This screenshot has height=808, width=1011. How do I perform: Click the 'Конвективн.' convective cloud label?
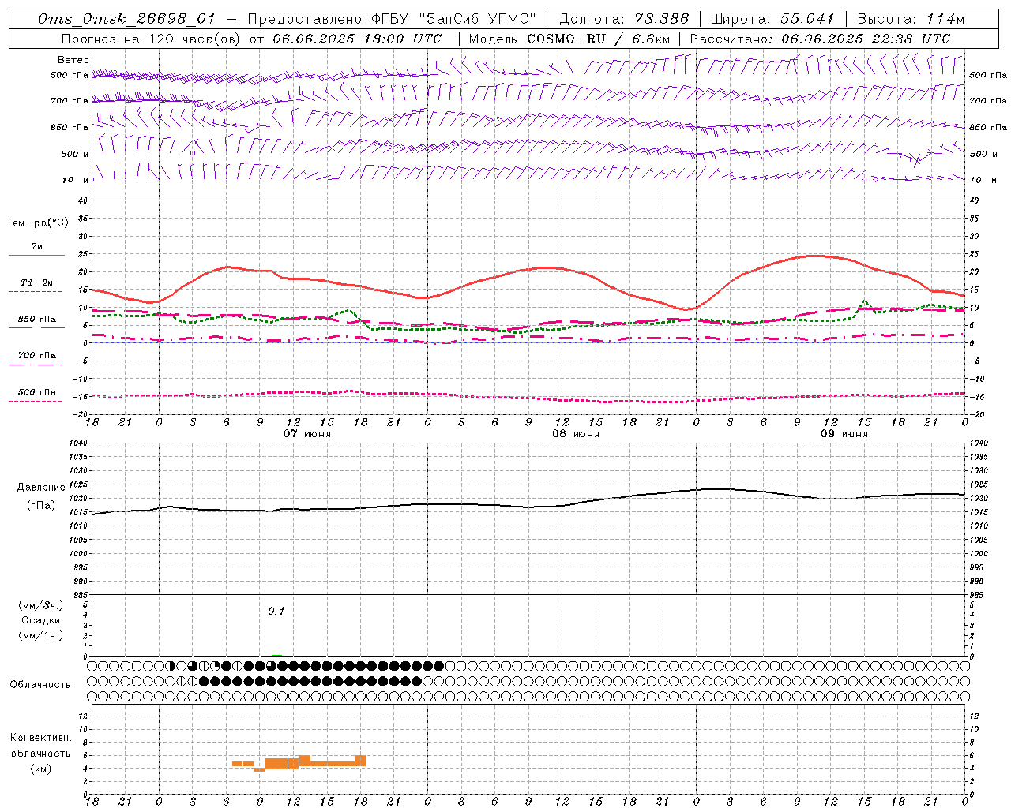coord(40,738)
